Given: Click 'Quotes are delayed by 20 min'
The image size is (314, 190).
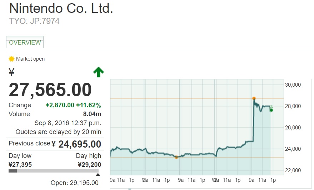Looking at the screenshot, I should tap(58, 132).
